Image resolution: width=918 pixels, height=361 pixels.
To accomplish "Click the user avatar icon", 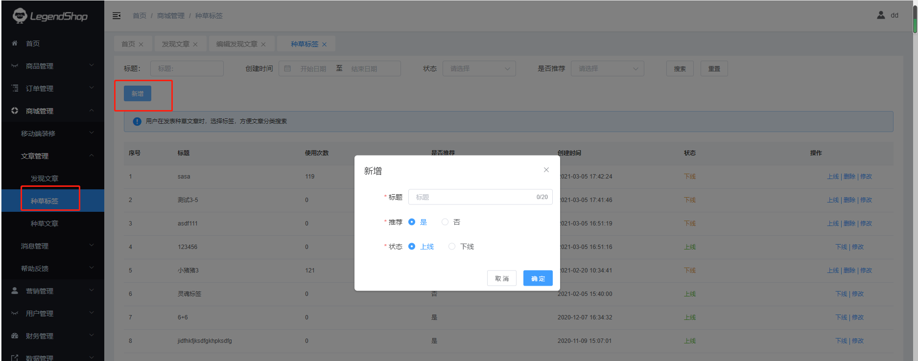I will [881, 15].
